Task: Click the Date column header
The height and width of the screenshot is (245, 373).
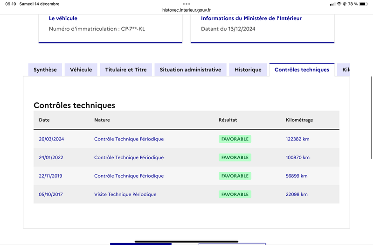Action: pos(44,120)
